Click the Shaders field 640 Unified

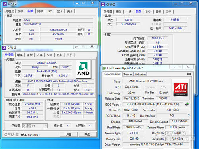[135, 121]
